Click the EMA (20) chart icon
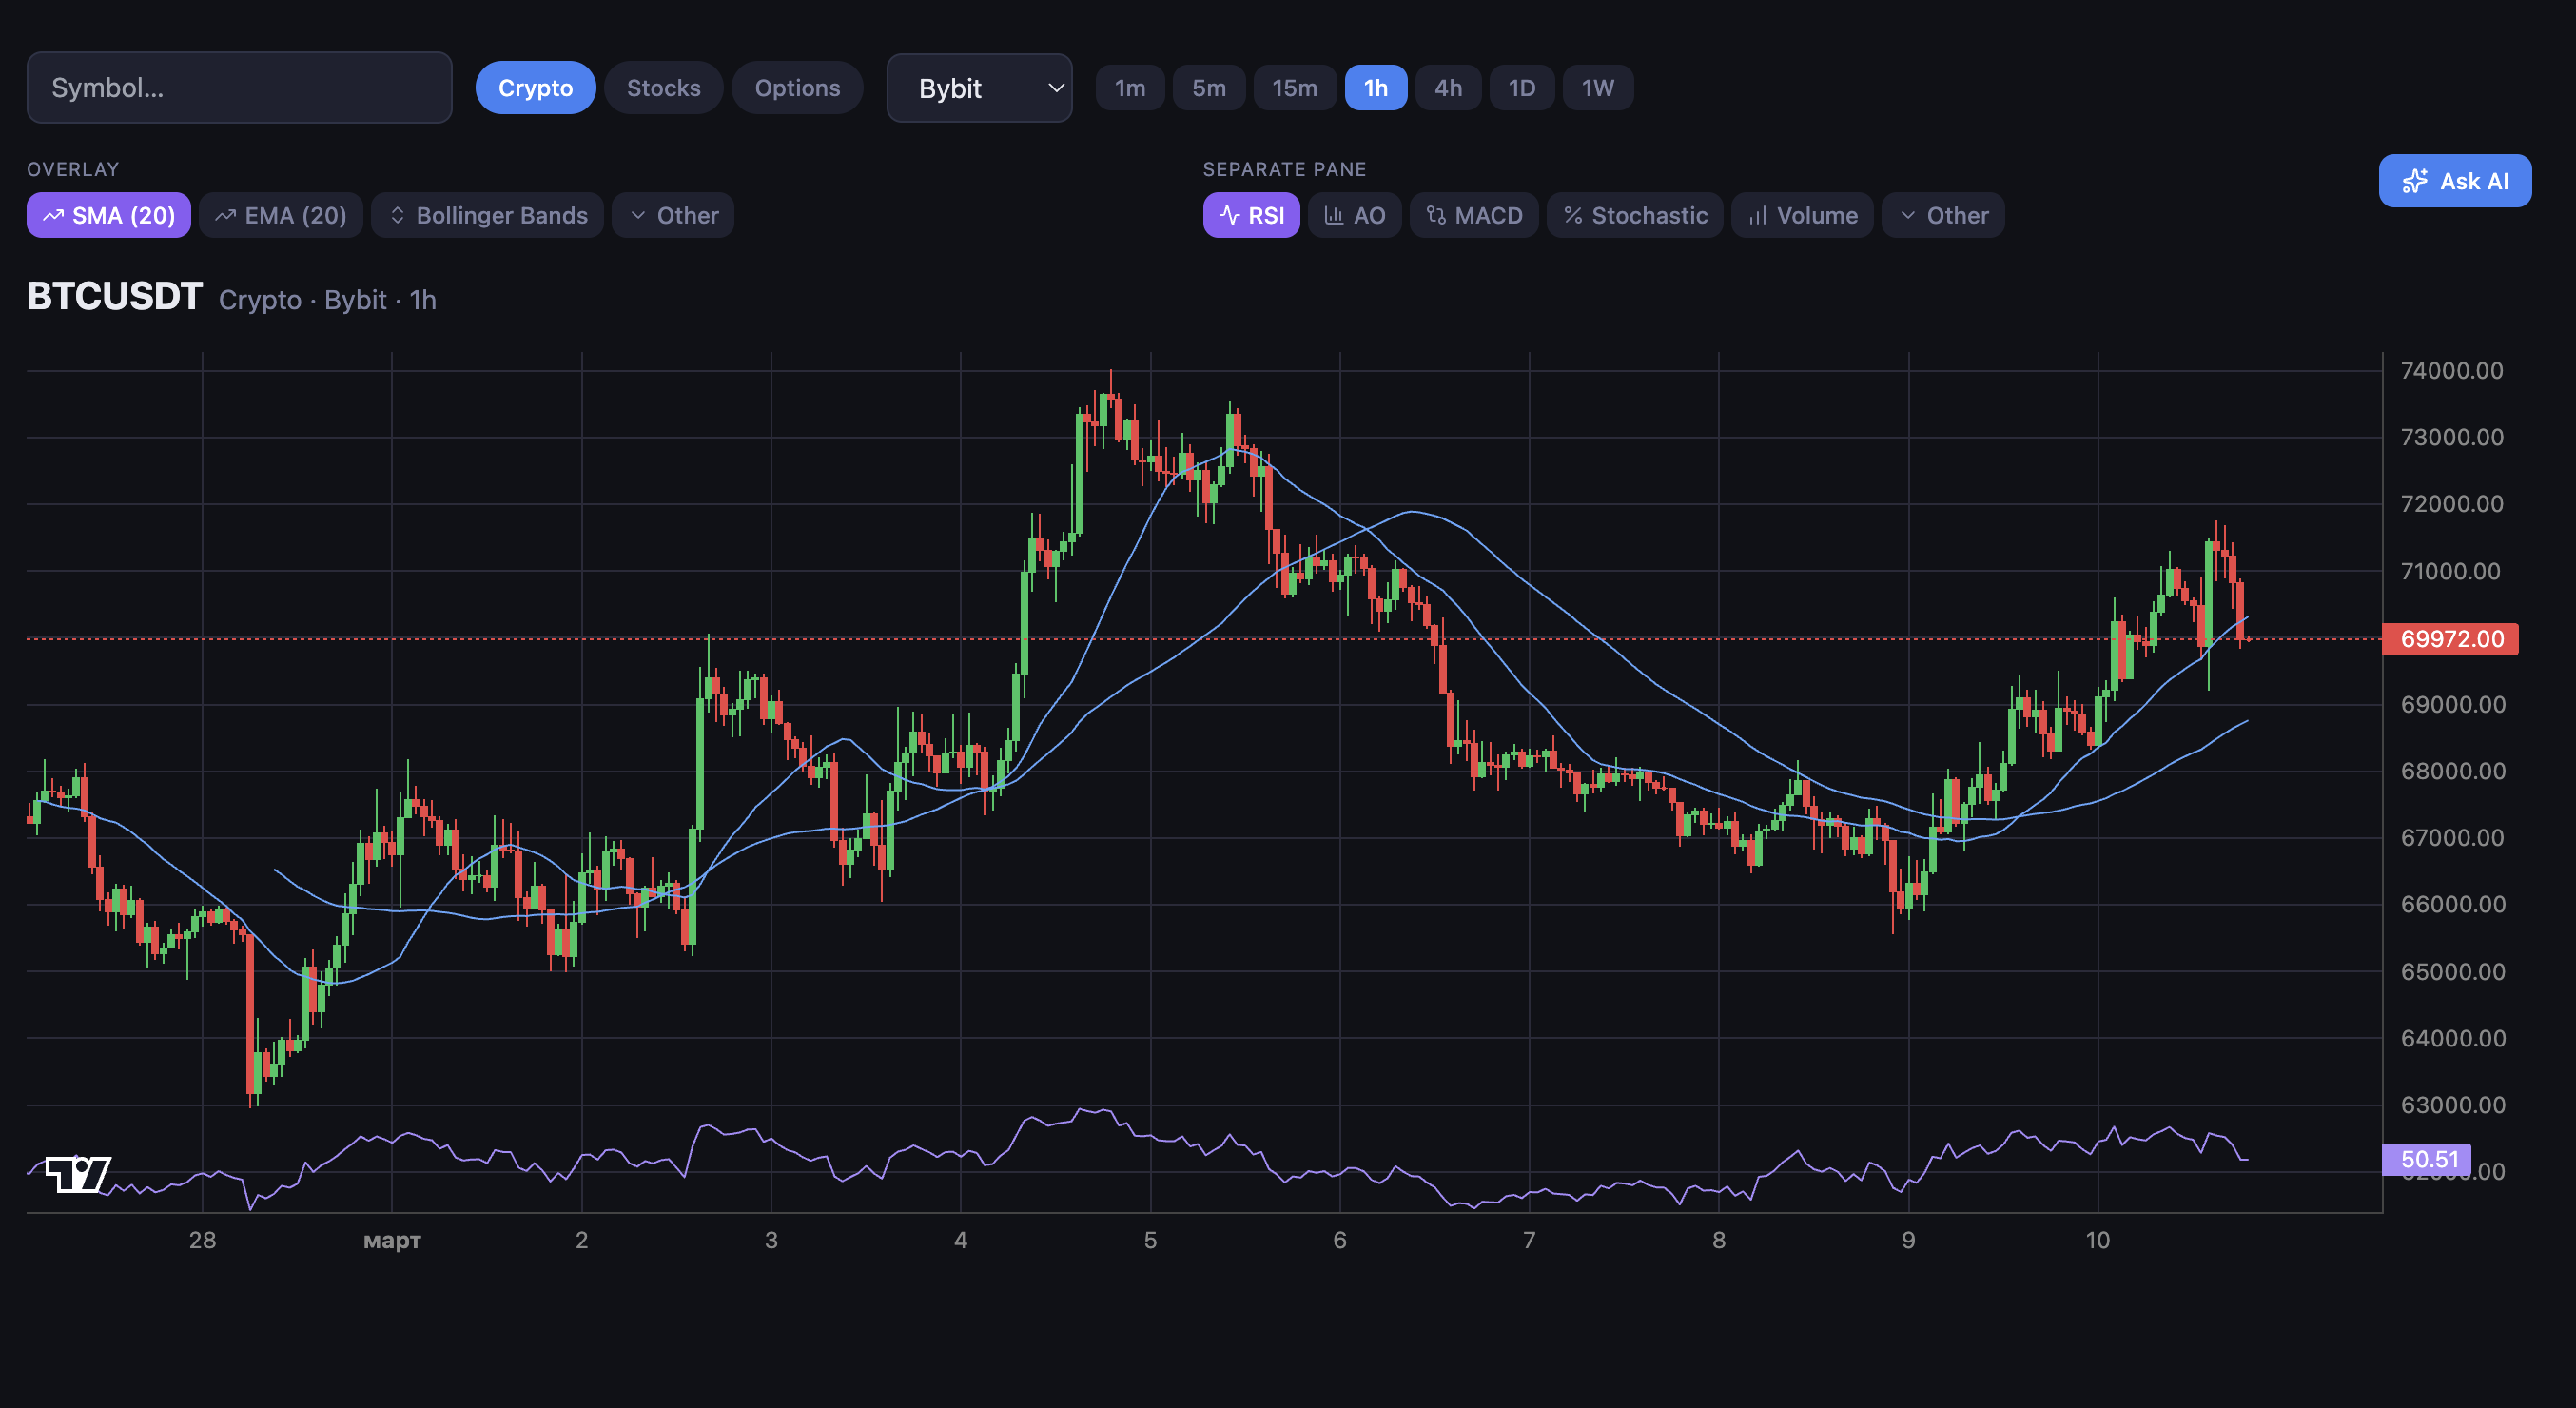 coord(226,216)
